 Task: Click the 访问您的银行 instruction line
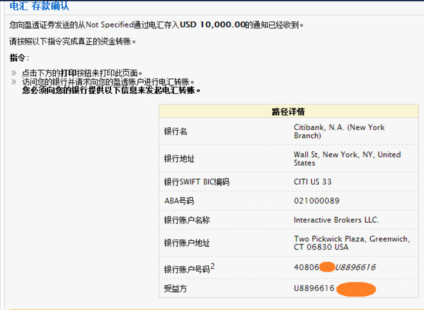pyautogui.click(x=109, y=82)
